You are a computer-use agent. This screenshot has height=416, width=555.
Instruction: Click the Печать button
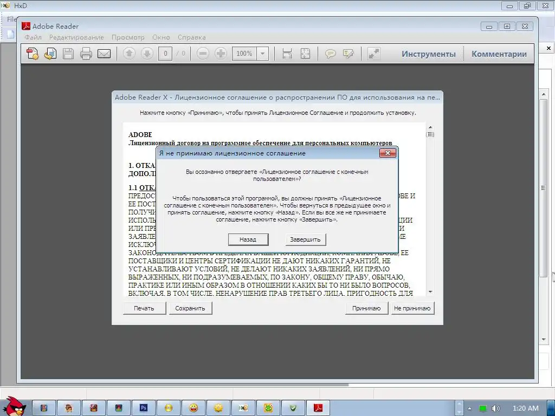(144, 308)
